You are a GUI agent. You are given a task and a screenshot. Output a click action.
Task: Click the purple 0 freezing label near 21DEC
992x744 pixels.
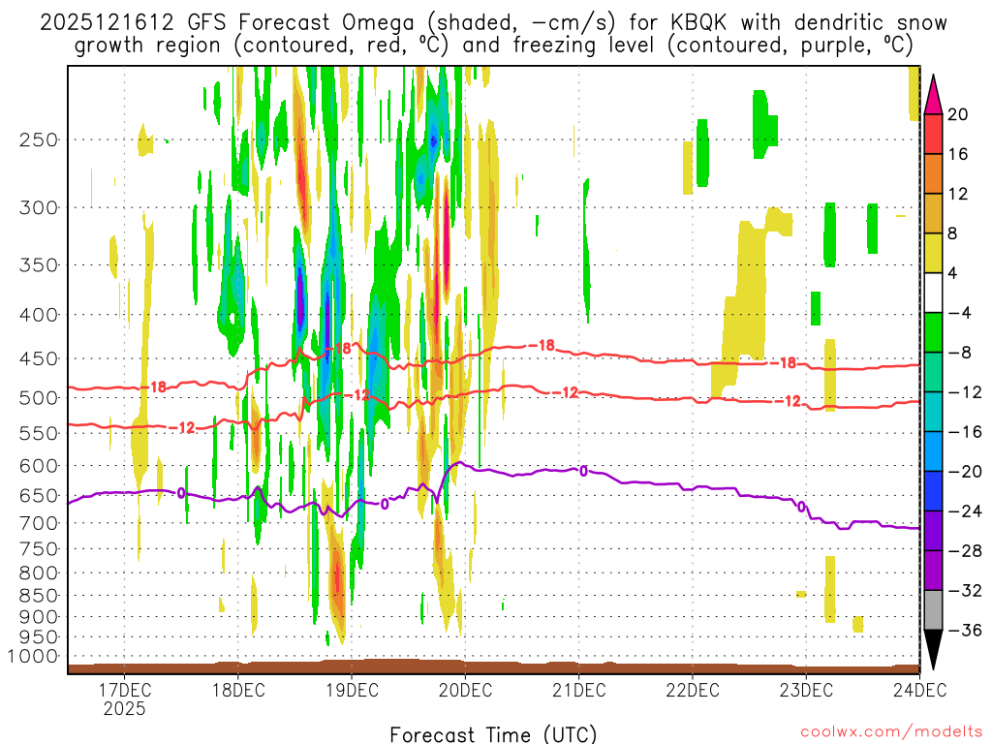583,471
